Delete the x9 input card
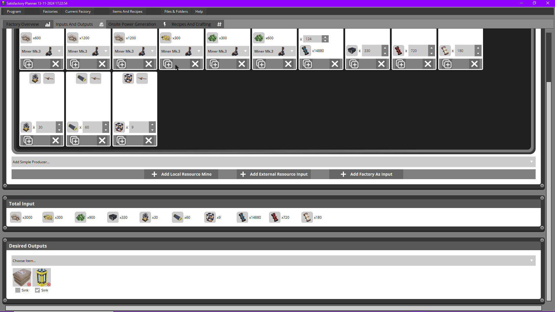This screenshot has width=555, height=312. [149, 141]
